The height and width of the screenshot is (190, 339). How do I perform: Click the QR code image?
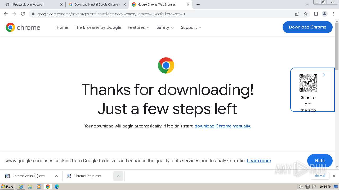click(308, 83)
